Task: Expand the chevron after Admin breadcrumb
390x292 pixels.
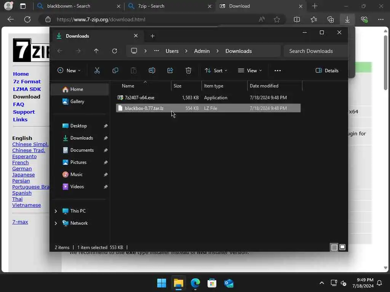Action: coord(217,51)
